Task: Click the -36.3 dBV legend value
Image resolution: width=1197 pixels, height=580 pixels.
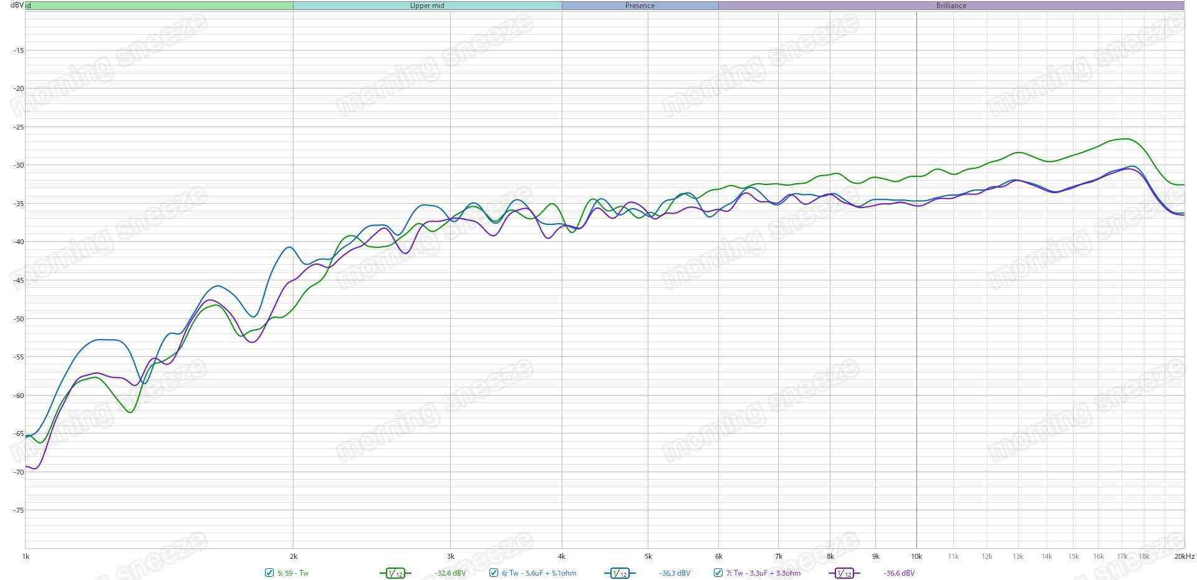Action: (x=675, y=573)
